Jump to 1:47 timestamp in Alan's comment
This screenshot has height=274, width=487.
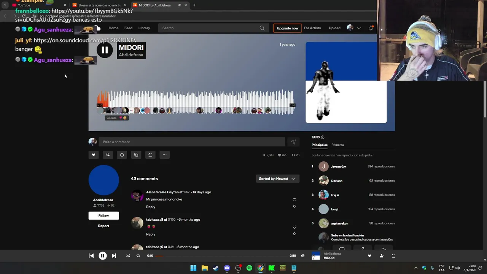coord(186,192)
